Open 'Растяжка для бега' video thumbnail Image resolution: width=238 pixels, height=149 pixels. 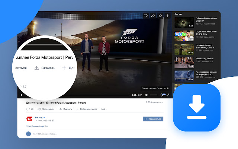click(x=184, y=63)
